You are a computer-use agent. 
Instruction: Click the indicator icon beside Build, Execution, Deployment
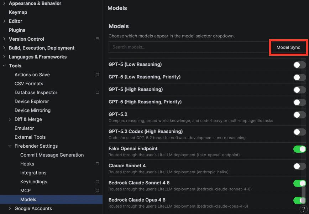97,48
